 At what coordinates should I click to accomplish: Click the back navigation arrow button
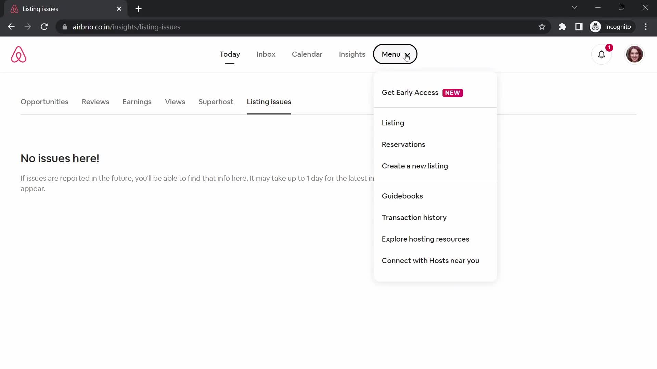pos(11,27)
